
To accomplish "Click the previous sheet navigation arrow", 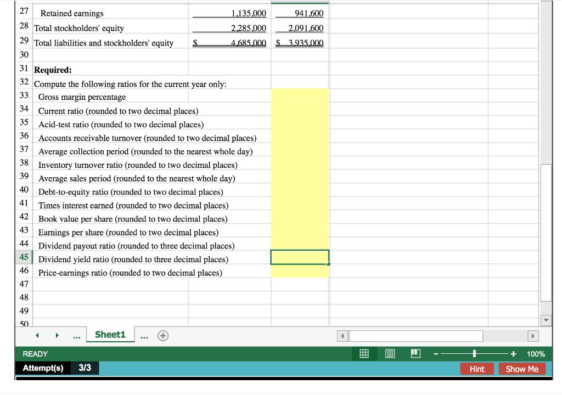I will point(36,335).
